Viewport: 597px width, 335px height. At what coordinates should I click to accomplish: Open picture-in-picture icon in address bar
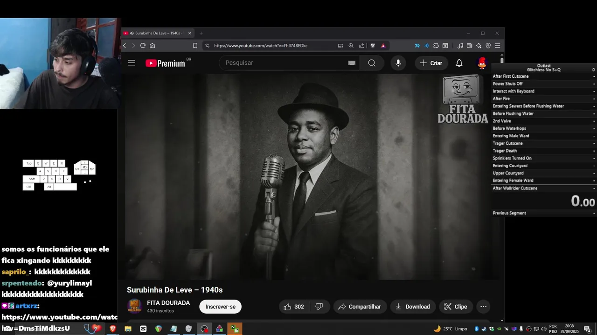click(x=340, y=46)
